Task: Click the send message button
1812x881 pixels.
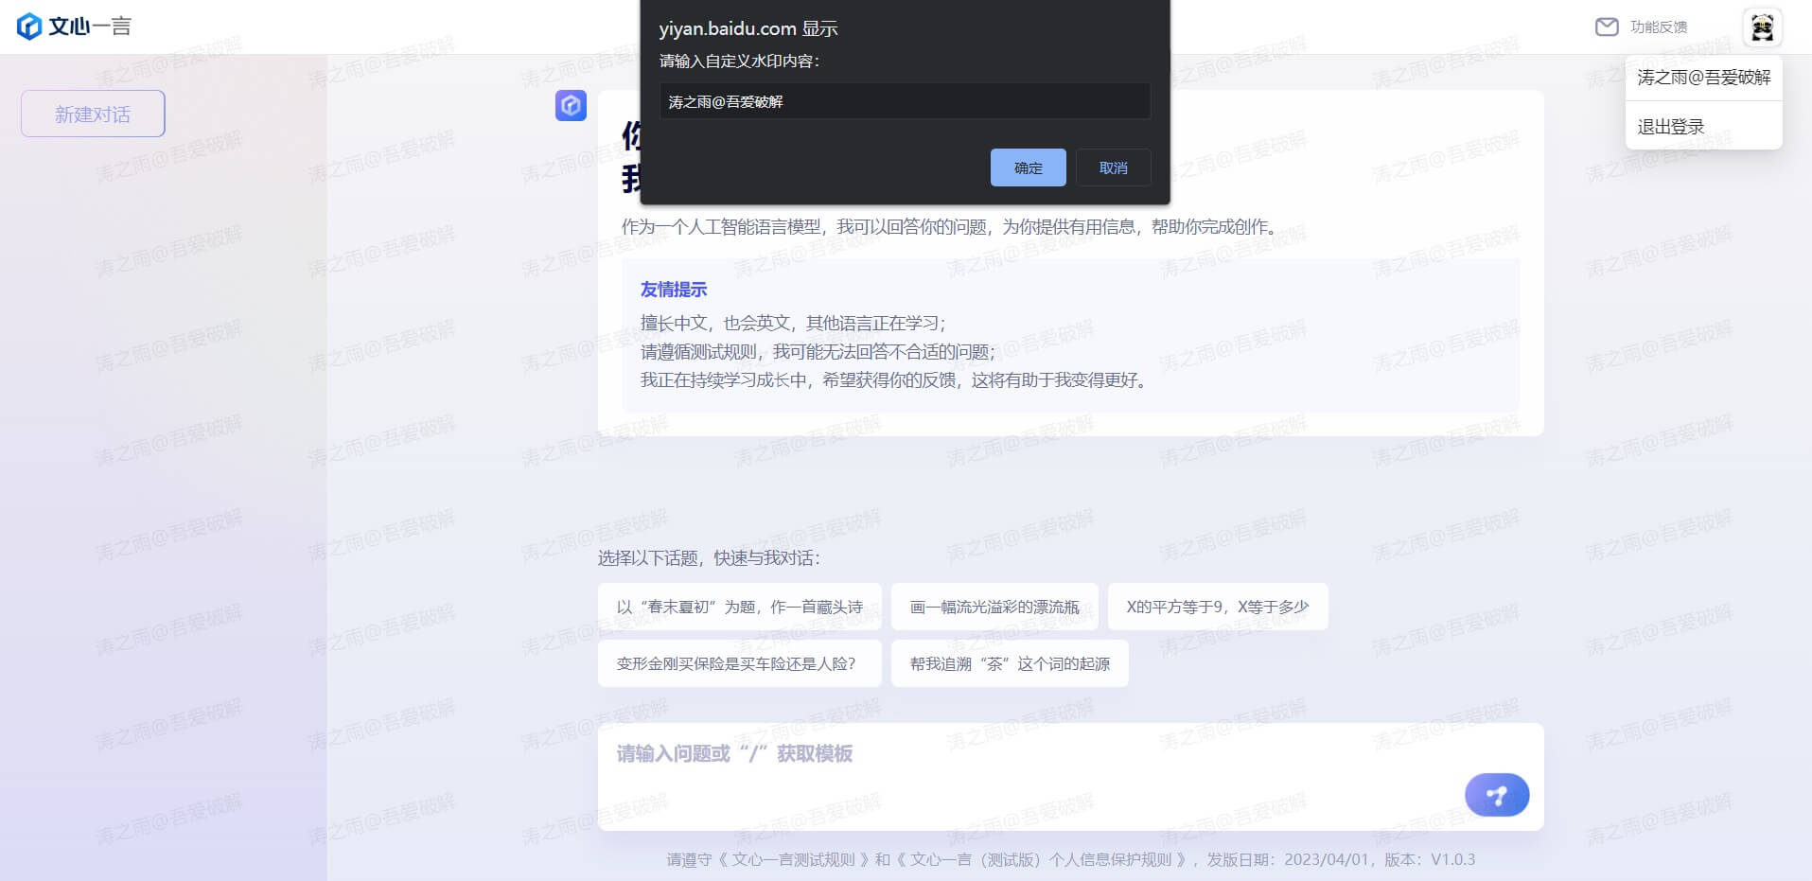Action: (1497, 795)
